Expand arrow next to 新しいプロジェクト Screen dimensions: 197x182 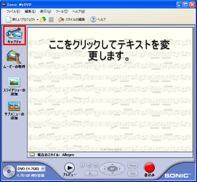point(38,20)
